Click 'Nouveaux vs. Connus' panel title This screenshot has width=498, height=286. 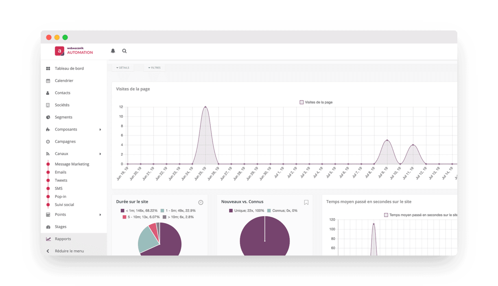[x=242, y=201]
